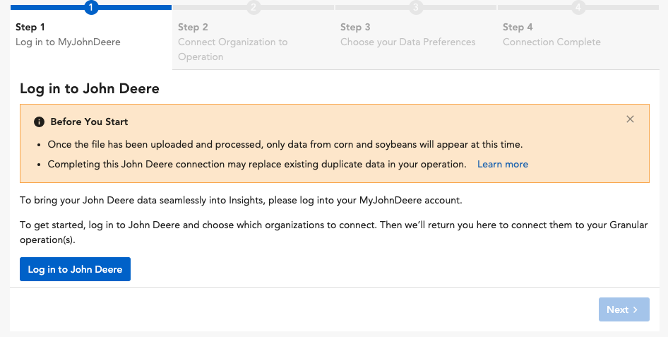Click the Log in to John Deere heading
The height and width of the screenshot is (337, 668).
click(x=90, y=88)
